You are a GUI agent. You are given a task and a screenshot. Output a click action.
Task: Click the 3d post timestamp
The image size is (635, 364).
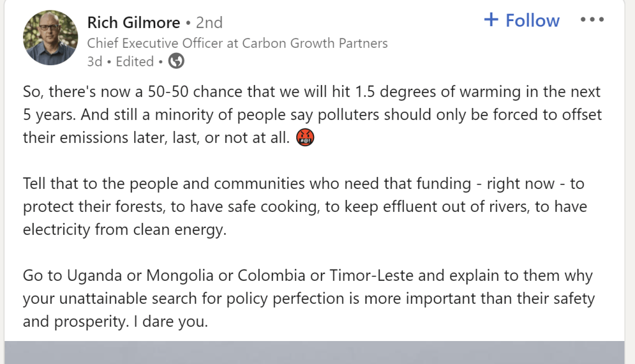point(94,61)
